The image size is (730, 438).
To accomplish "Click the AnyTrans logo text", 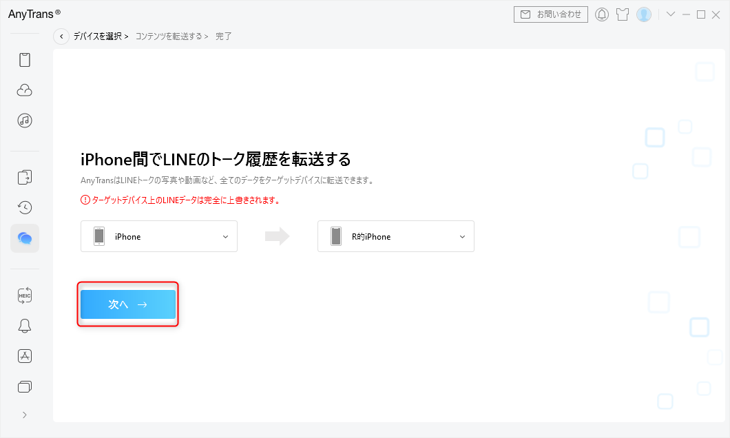I will [x=34, y=14].
